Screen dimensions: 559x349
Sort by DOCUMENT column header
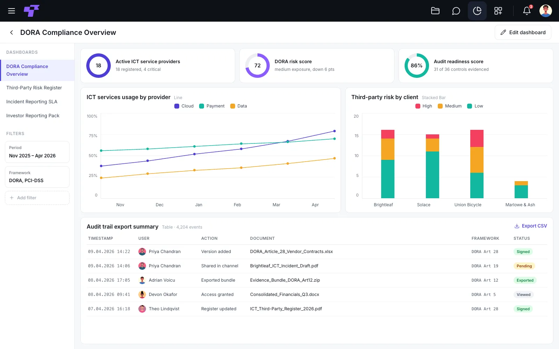tap(262, 238)
